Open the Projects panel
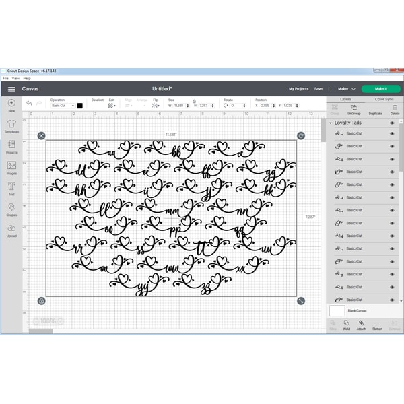404x404 pixels. click(x=11, y=144)
